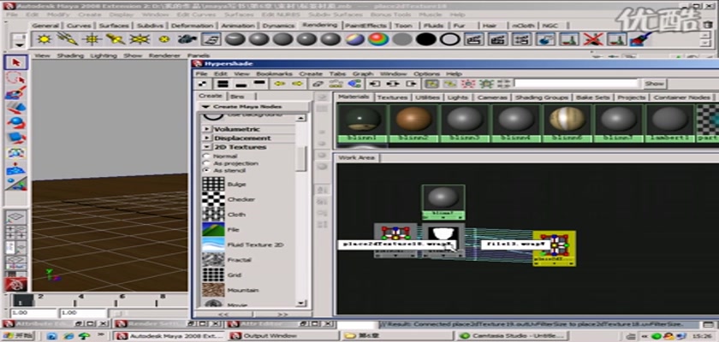Click the Use Background ring shelf icon
Viewport: 719px width, 342px height.
pos(450,39)
